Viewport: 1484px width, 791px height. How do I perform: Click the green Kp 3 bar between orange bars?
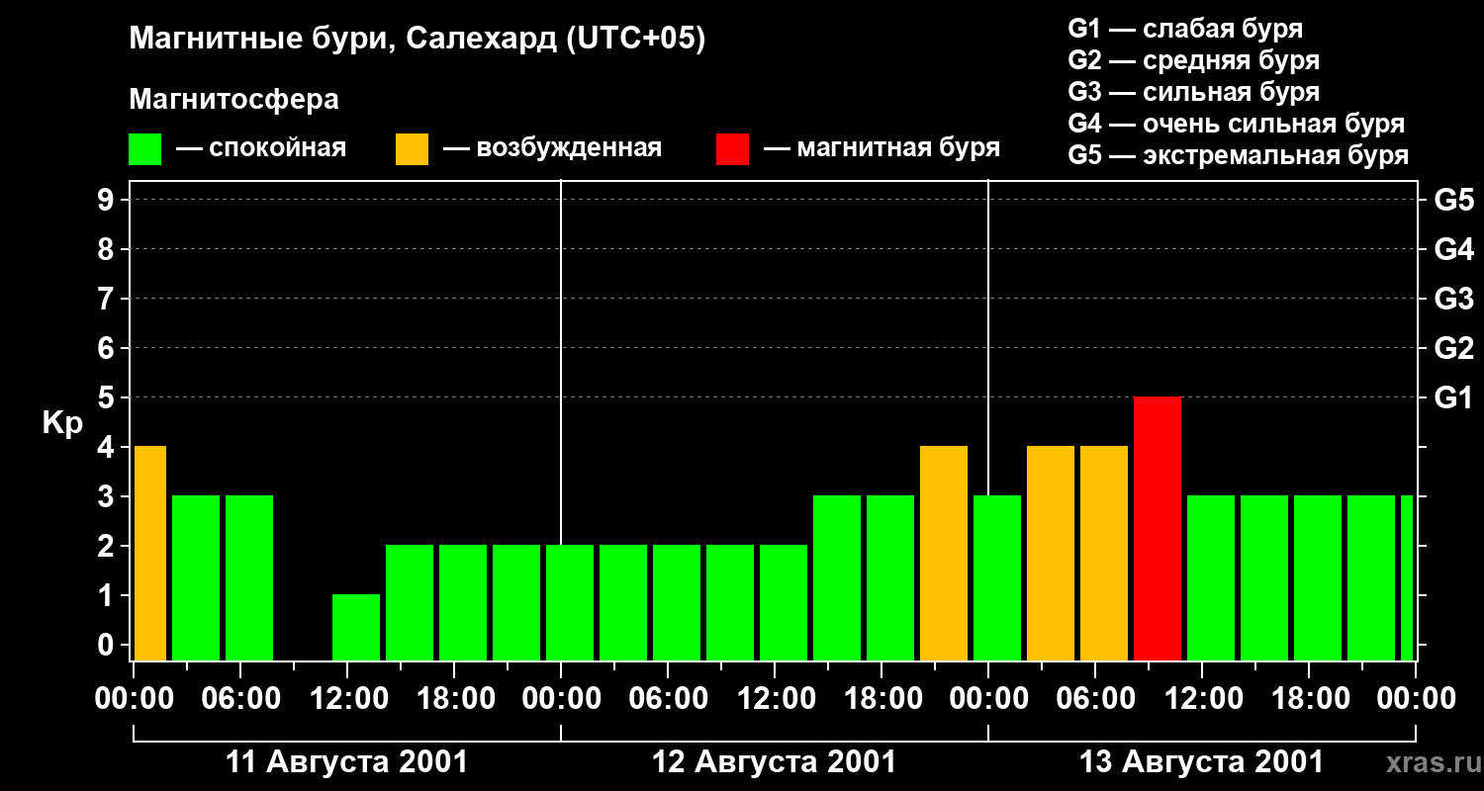coord(997,578)
